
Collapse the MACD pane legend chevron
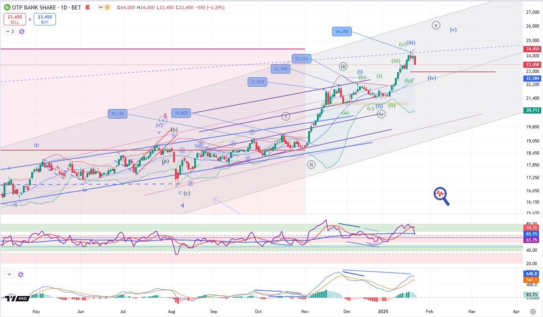click(9, 275)
